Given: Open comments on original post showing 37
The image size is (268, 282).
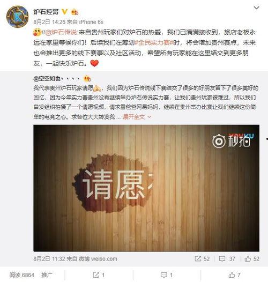Looking at the screenshot, I should click(x=227, y=259).
